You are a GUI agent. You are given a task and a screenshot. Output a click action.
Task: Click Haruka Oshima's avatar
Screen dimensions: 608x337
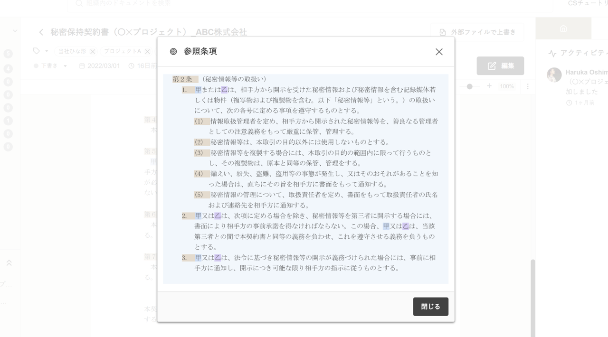click(x=554, y=75)
